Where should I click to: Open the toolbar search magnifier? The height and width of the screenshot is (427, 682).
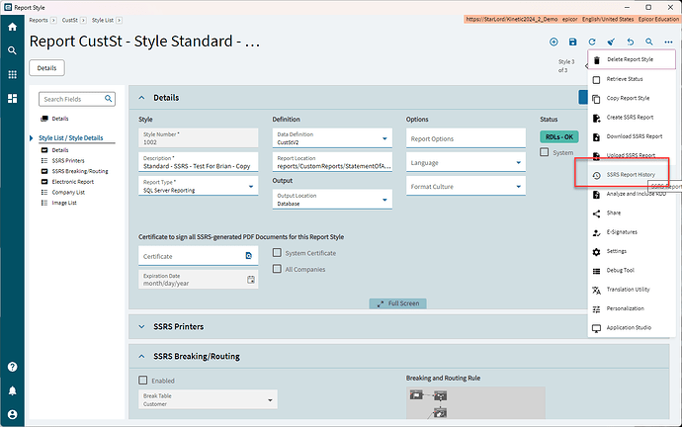pos(649,42)
